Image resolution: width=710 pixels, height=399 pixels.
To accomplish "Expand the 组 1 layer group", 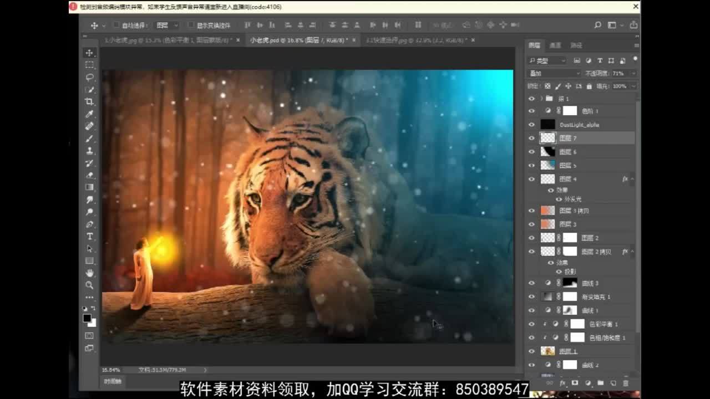I will [541, 99].
